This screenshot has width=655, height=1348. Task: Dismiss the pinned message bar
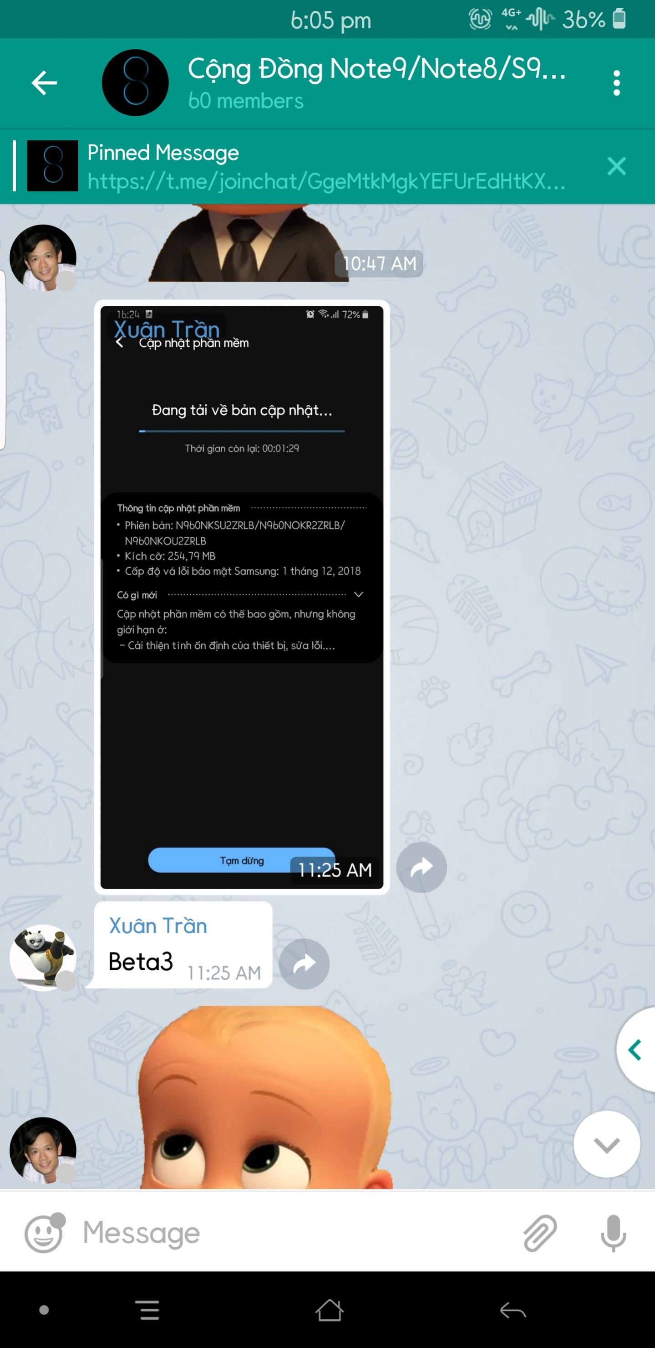click(616, 166)
